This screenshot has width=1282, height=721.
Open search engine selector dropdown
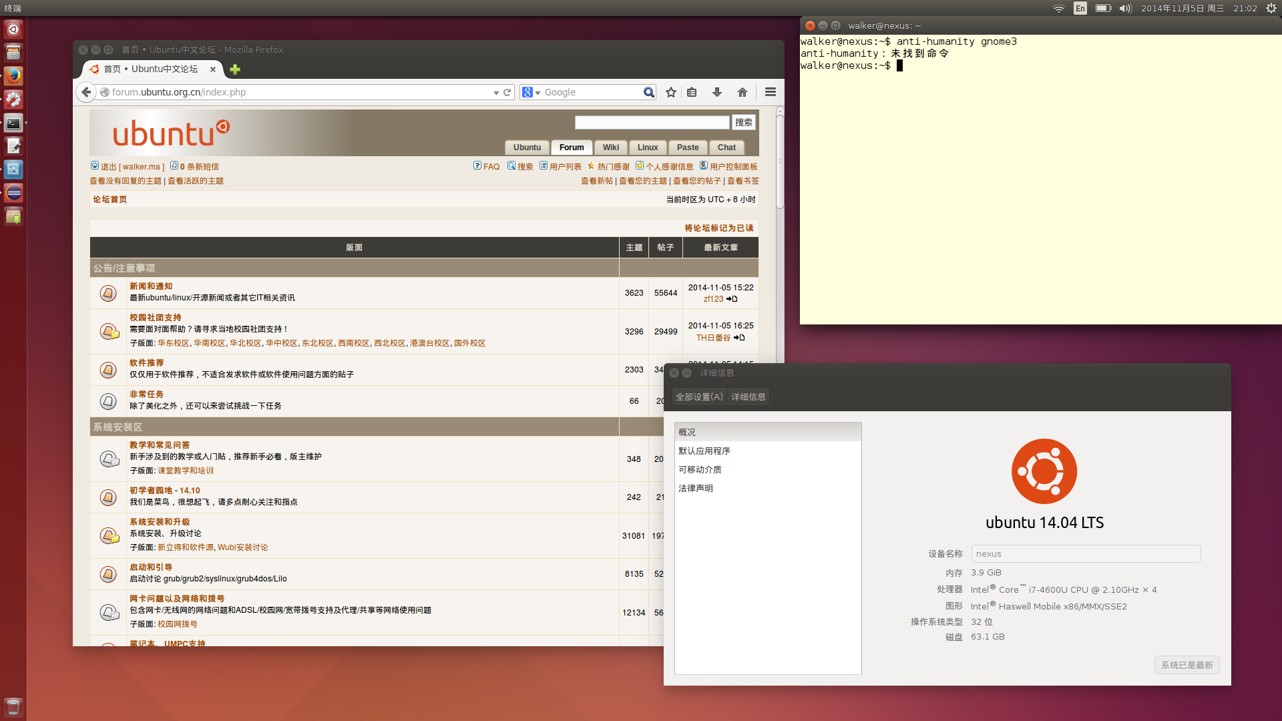[x=531, y=92]
